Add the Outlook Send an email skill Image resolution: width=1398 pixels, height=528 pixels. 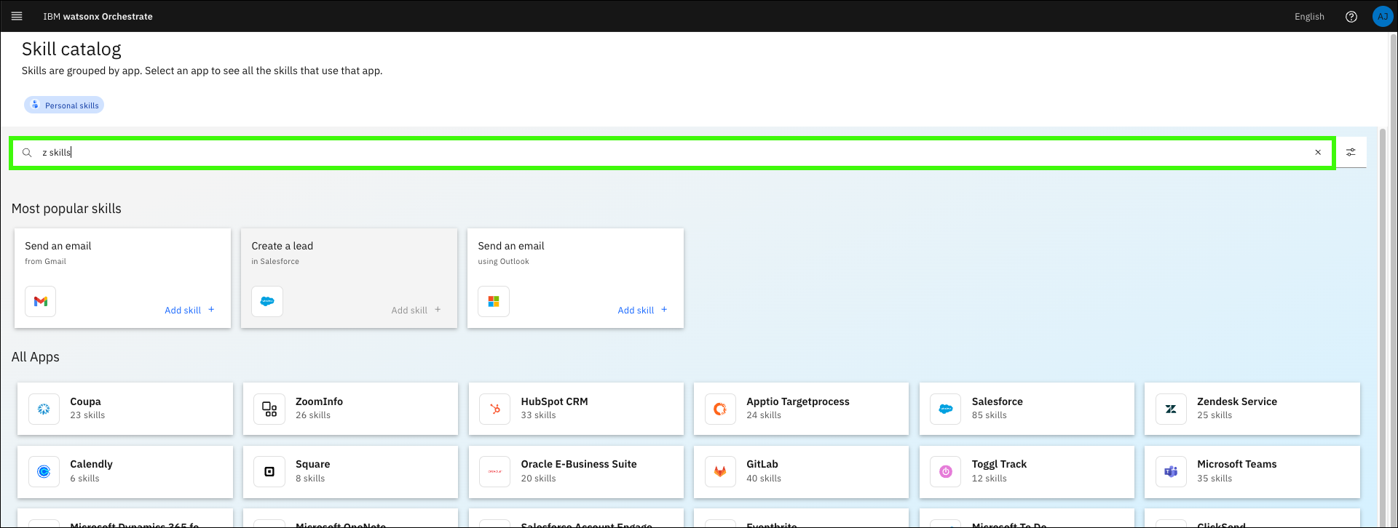point(642,311)
